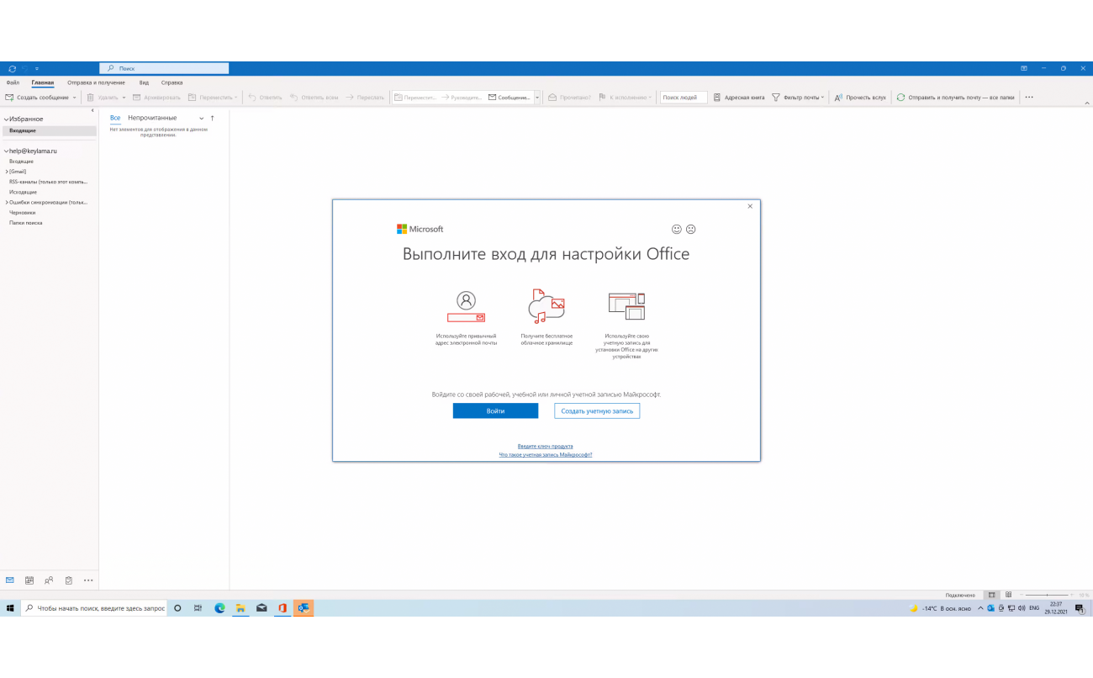This screenshot has height=678, width=1093.
Task: Open the ribbon more commands ellipsis
Action: point(1029,98)
